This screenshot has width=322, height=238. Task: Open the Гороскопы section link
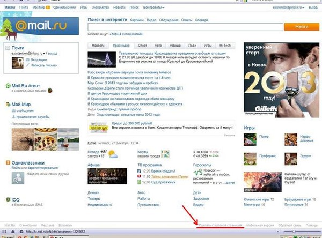202,165
